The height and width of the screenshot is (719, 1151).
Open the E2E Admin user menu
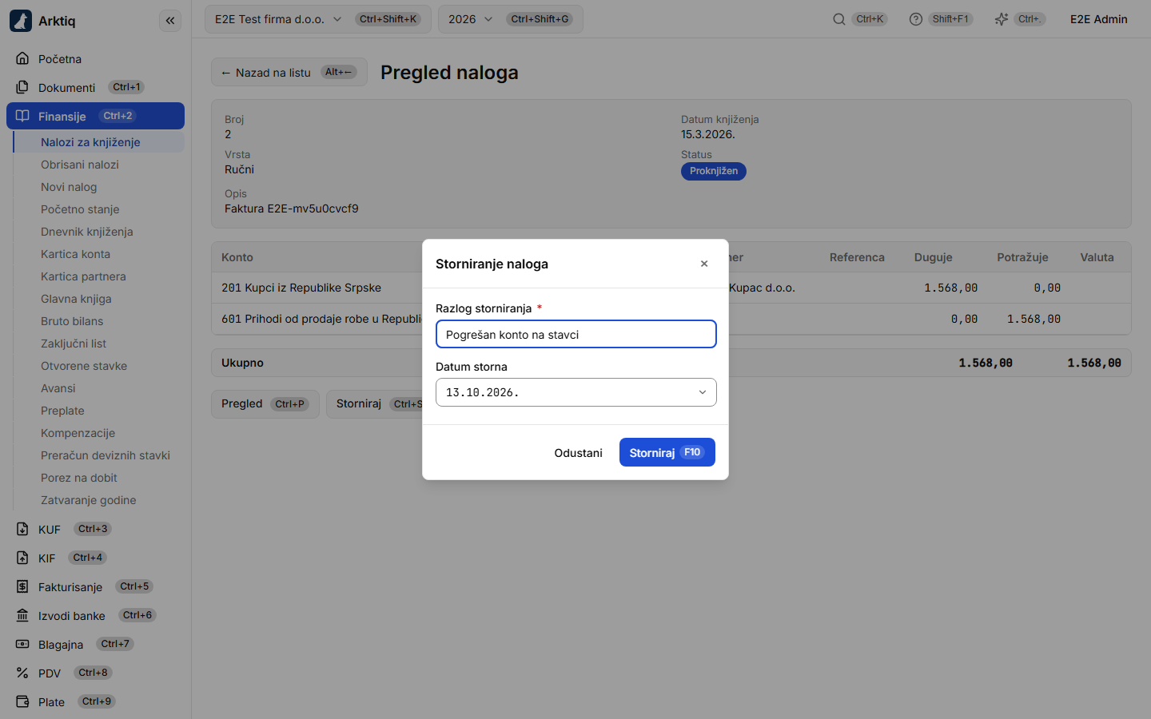(1099, 19)
